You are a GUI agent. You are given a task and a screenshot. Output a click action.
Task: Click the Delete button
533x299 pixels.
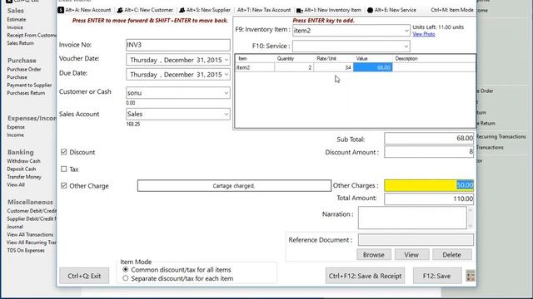click(x=451, y=255)
